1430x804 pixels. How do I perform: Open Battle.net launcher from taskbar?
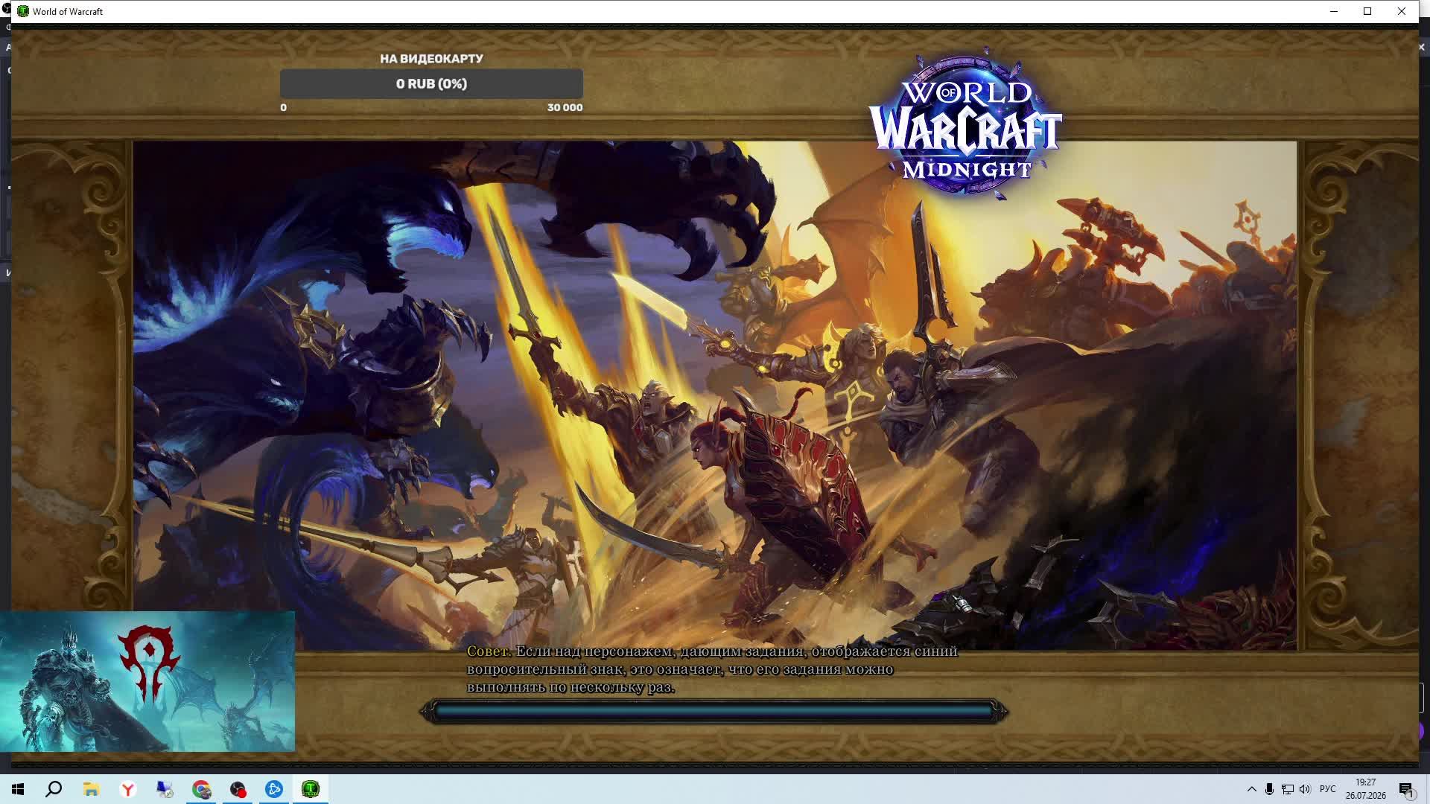[x=274, y=789]
